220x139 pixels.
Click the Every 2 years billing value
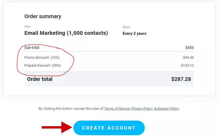pos(134,33)
